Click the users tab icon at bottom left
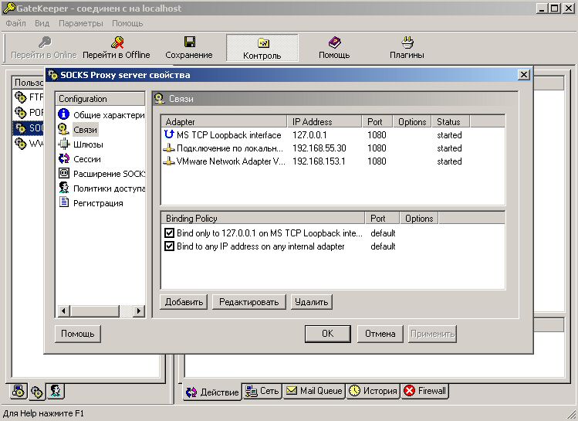The image size is (578, 421). coord(56,391)
